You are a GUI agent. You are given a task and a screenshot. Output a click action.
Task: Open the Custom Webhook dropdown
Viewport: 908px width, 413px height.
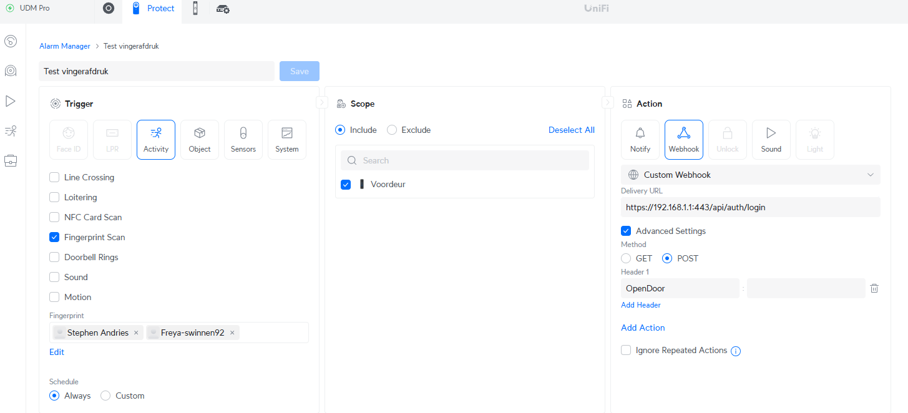pos(750,175)
